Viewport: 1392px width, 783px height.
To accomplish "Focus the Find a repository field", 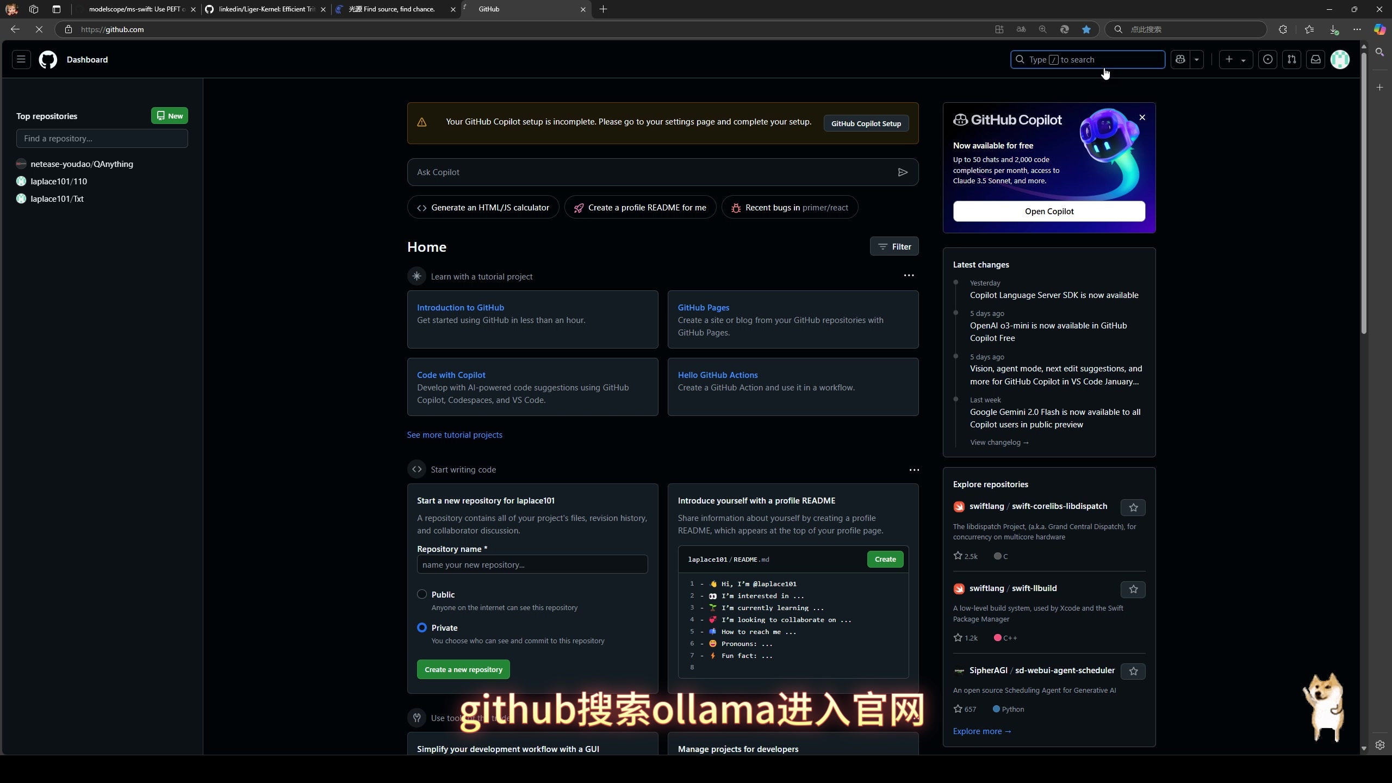I will point(102,139).
